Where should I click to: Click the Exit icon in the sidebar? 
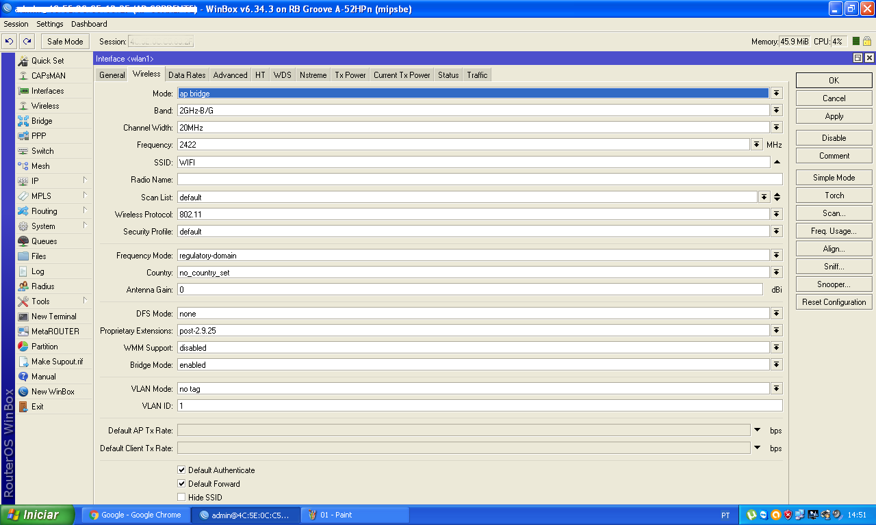click(24, 407)
